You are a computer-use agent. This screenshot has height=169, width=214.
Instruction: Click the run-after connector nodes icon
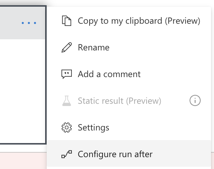tap(67, 154)
